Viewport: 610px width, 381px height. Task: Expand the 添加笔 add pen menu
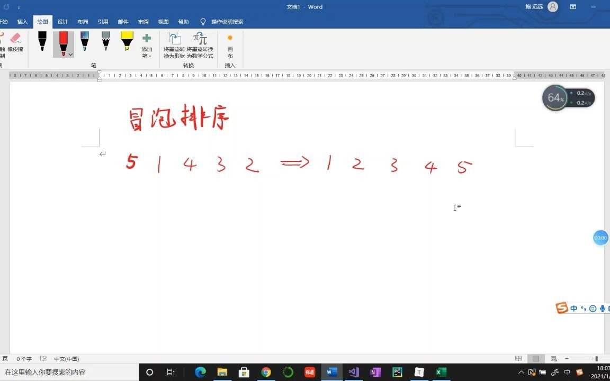tap(147, 47)
